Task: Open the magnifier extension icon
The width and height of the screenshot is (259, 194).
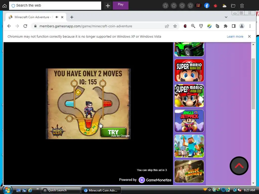Action: point(193,26)
